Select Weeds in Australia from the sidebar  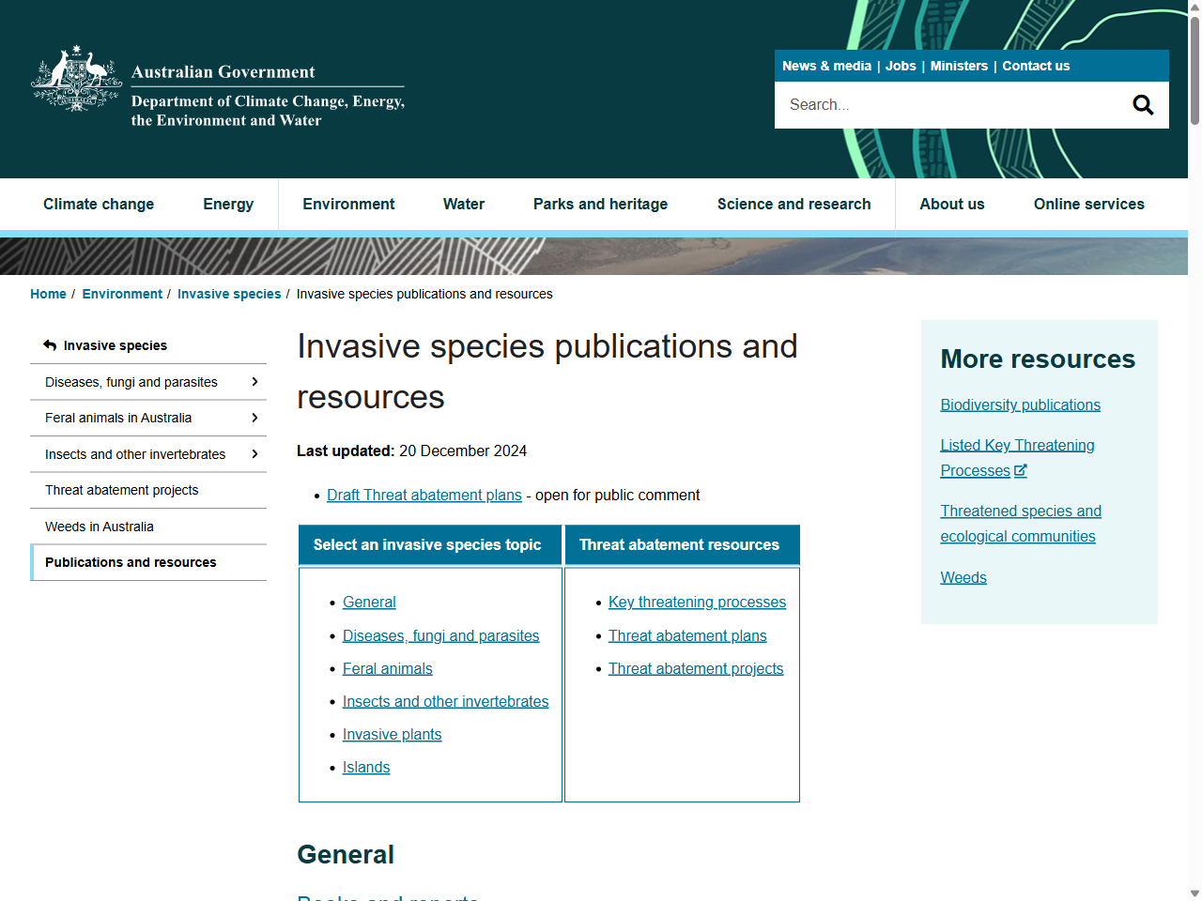coord(100,527)
